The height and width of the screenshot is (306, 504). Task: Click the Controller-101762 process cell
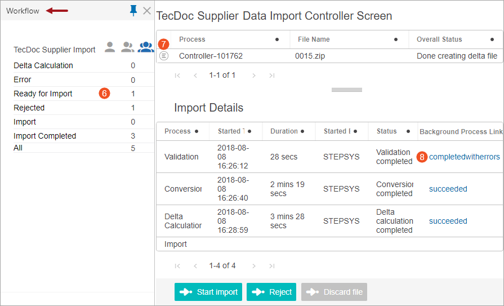[x=211, y=56]
